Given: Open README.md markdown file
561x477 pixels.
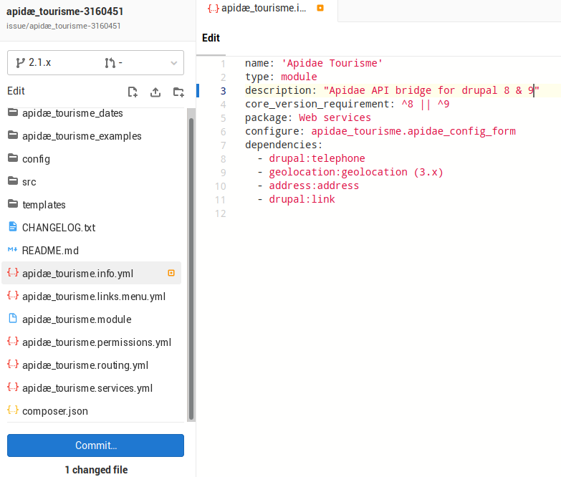Looking at the screenshot, I should (50, 251).
